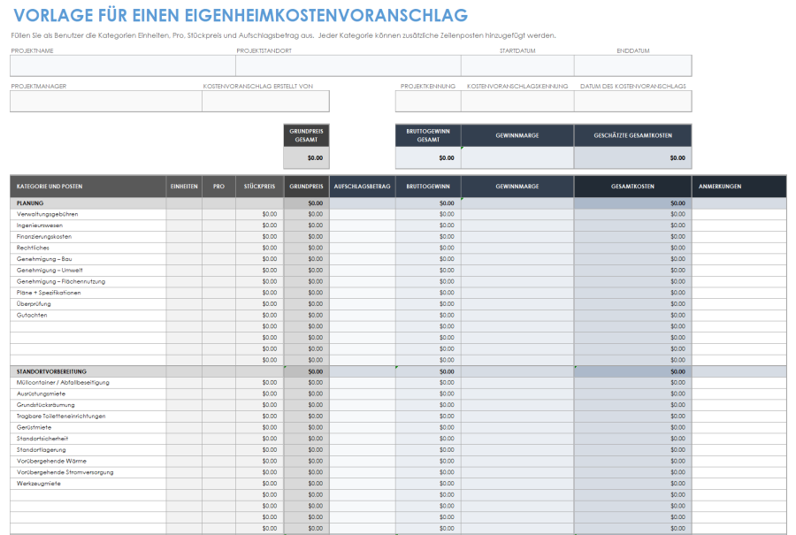
Task: Click the GESCHÄTZTE GESAMTKOSTEN total cell
Action: (x=635, y=156)
